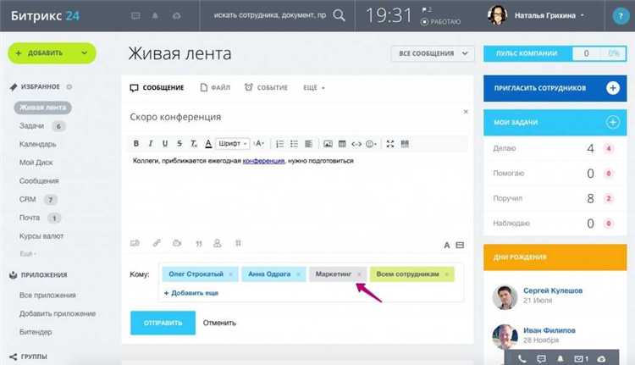
Task: Open the Шрифт font dropdown
Action: click(x=233, y=143)
